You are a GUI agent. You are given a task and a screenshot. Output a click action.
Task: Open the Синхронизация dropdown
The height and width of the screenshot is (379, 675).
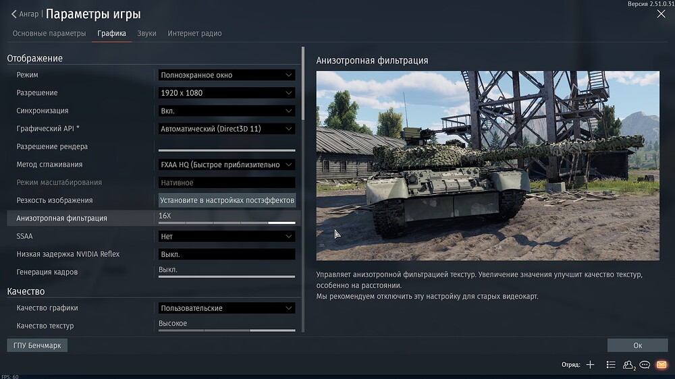pos(226,111)
